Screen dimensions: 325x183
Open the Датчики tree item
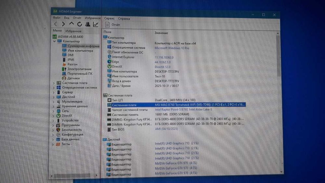[73, 78]
